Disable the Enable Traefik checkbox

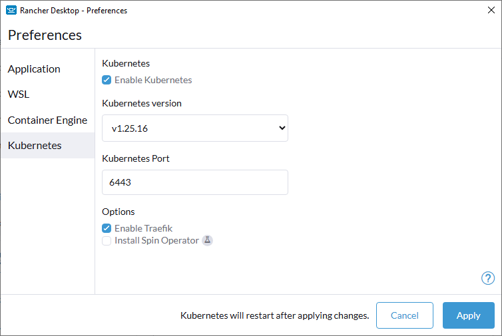tap(107, 228)
